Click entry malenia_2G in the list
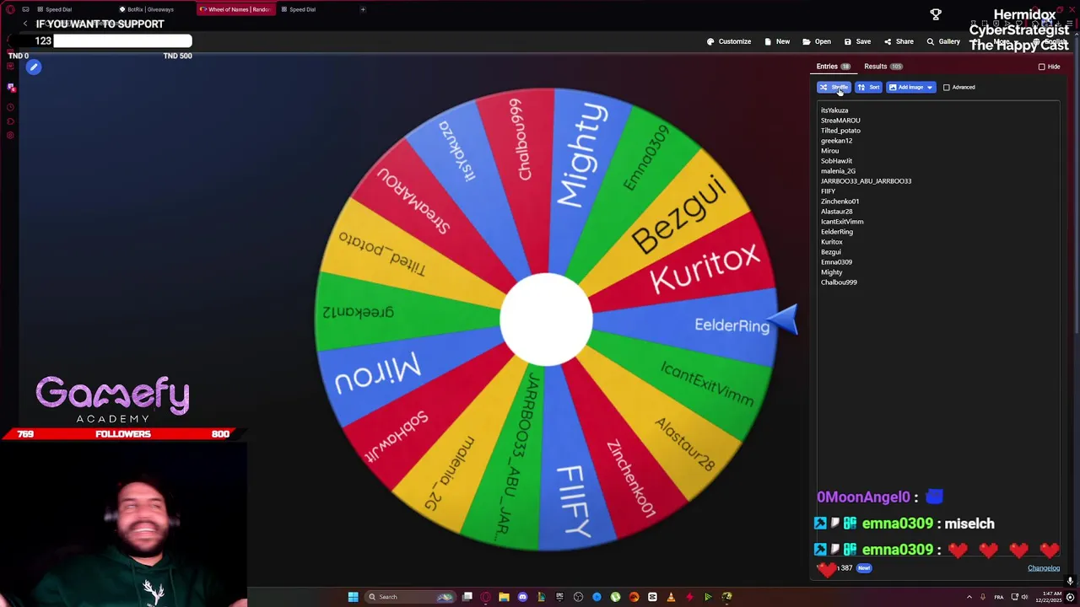Viewport: 1080px width, 607px height. click(838, 171)
